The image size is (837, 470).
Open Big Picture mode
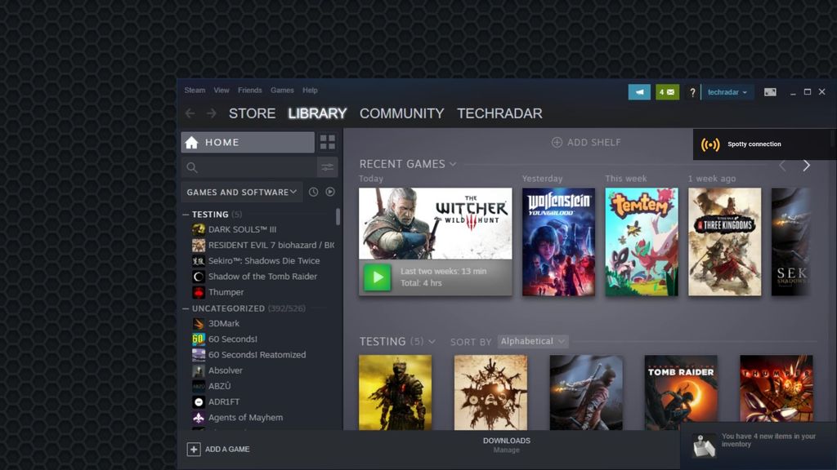769,91
